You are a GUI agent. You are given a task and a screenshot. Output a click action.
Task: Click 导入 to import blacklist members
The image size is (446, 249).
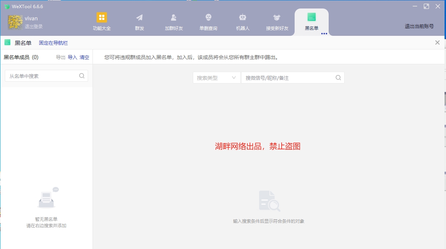(x=73, y=57)
